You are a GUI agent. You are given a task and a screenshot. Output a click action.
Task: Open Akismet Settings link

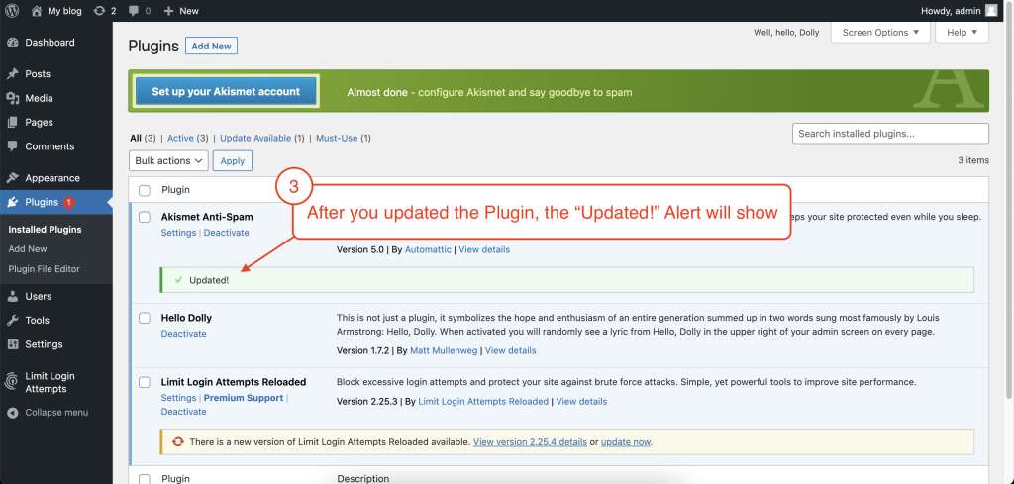coord(178,232)
